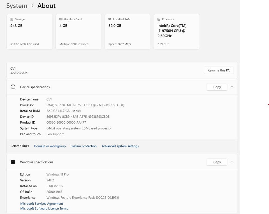Open the 943 GB Storage card
This screenshot has width=269, height=214.
29,32
